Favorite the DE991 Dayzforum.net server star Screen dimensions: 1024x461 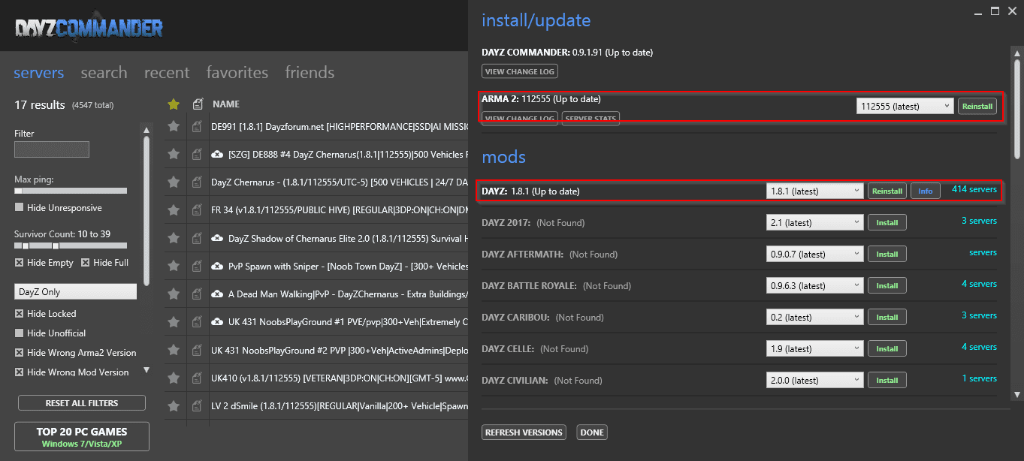click(174, 127)
